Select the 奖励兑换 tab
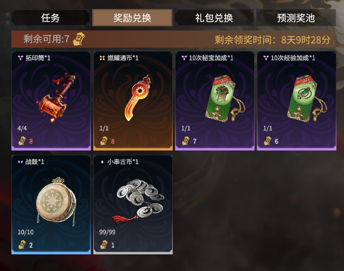344x271 pixels. click(132, 18)
